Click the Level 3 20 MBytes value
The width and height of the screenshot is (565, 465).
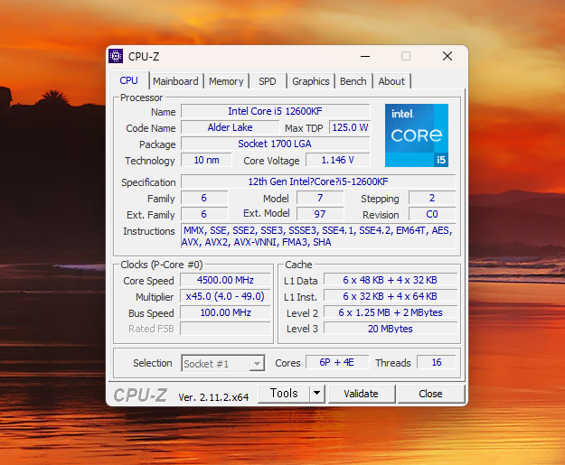coord(391,329)
